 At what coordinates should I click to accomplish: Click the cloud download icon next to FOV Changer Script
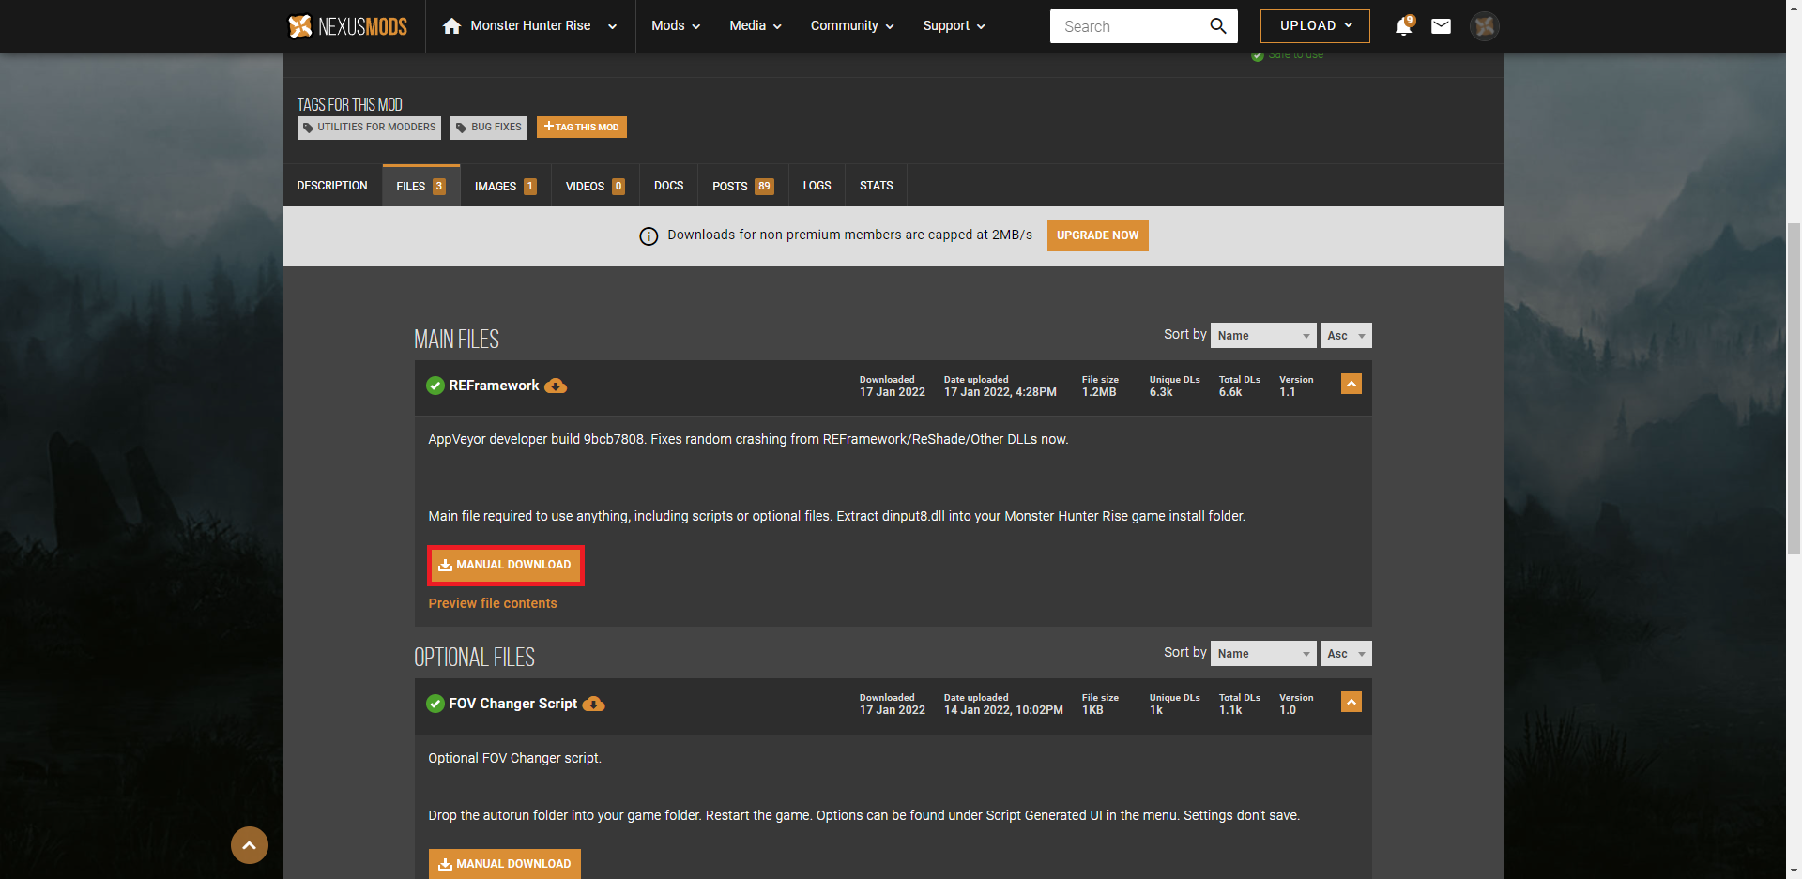(x=594, y=704)
